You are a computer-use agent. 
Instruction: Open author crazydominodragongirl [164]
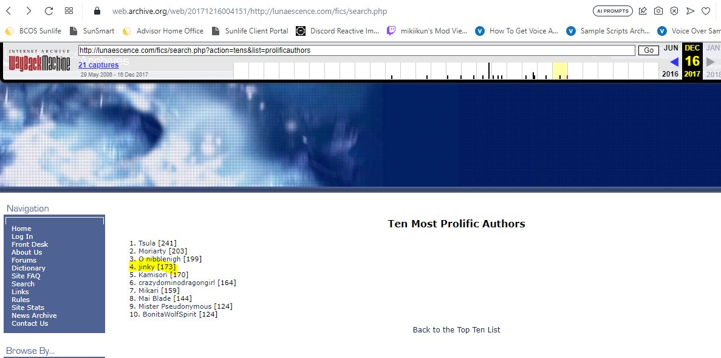pyautogui.click(x=187, y=283)
